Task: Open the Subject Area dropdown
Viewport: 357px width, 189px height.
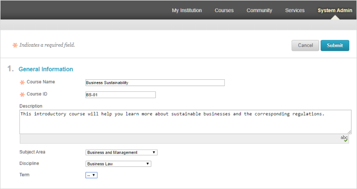Action: pyautogui.click(x=121, y=152)
